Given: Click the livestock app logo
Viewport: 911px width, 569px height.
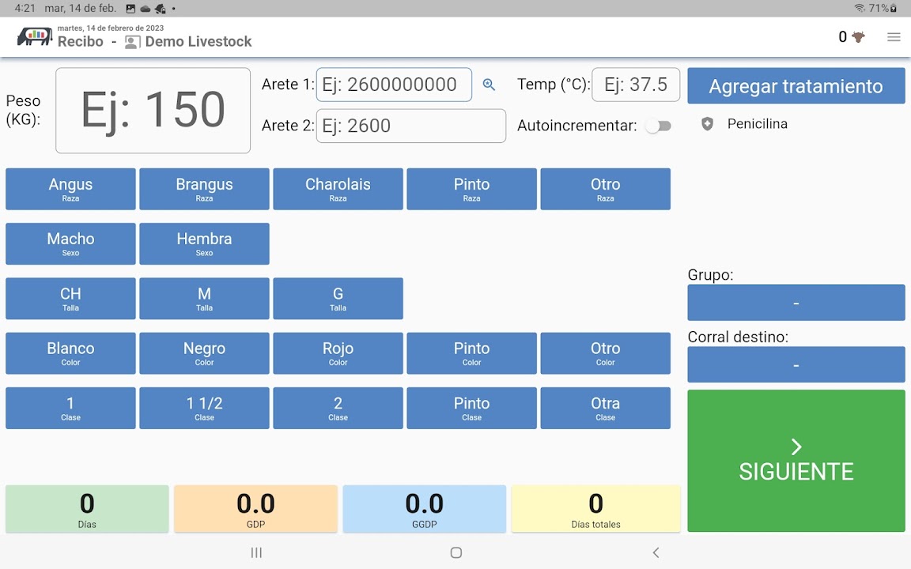Looking at the screenshot, I should click(x=34, y=37).
